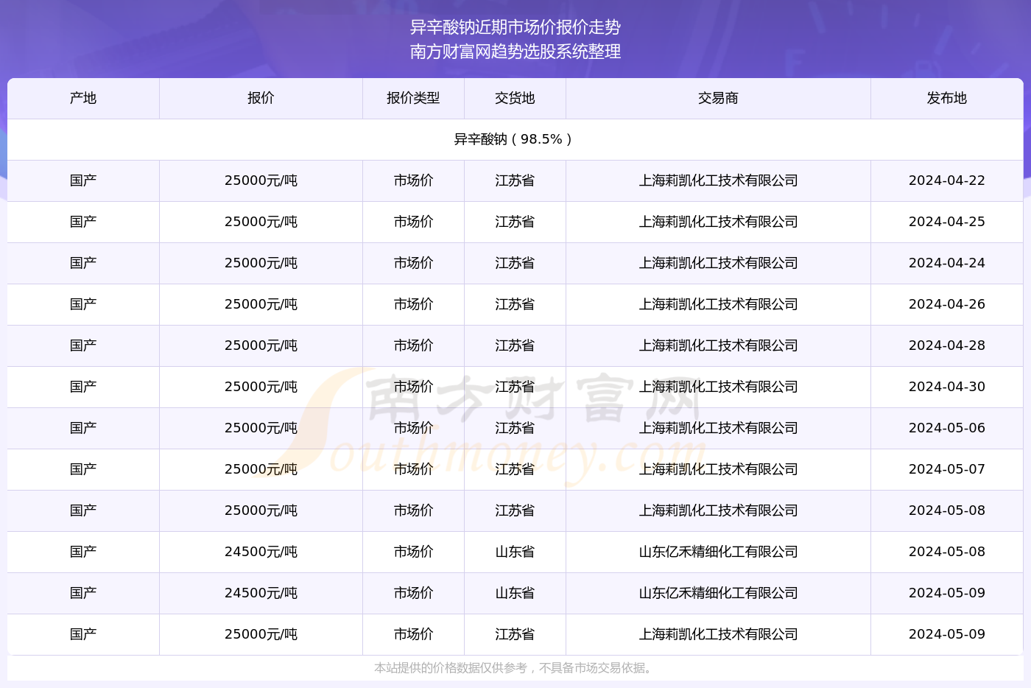Select date cell 2024-04-30
1031x688 pixels.
pyautogui.click(x=947, y=387)
